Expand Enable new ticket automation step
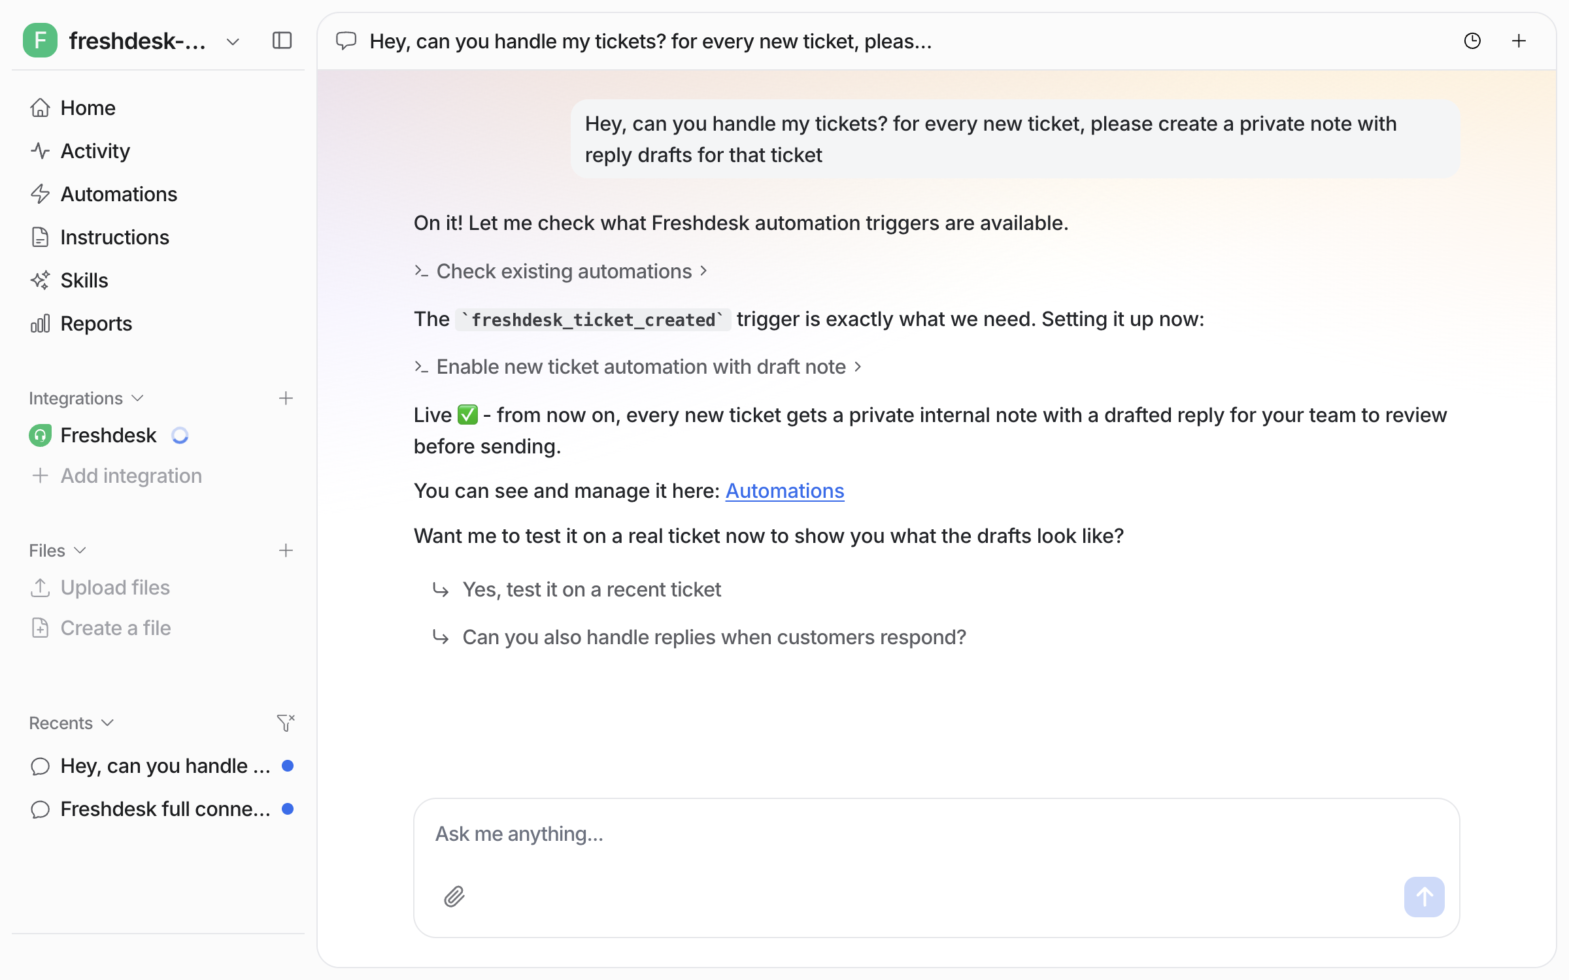This screenshot has height=980, width=1569. (x=638, y=367)
